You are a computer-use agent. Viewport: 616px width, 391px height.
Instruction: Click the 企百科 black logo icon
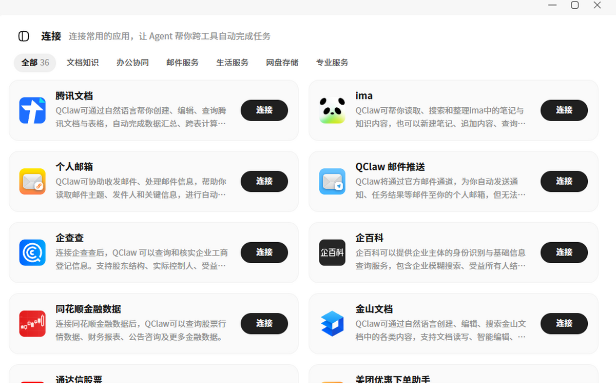click(x=332, y=252)
